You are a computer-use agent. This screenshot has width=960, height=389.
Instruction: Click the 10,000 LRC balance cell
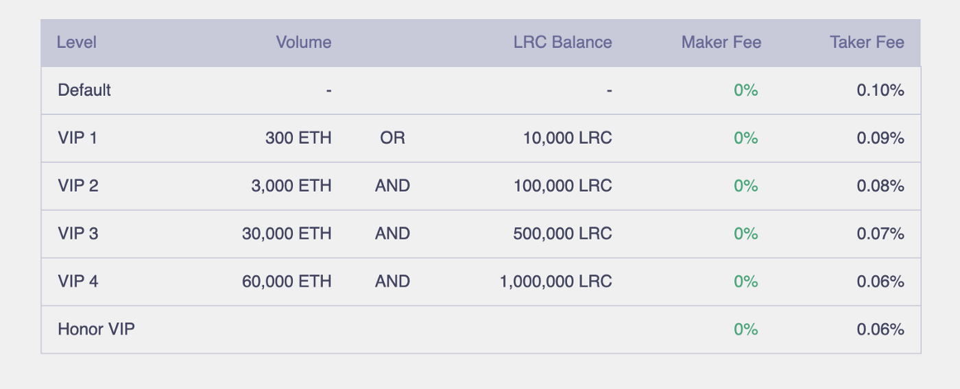pos(567,138)
